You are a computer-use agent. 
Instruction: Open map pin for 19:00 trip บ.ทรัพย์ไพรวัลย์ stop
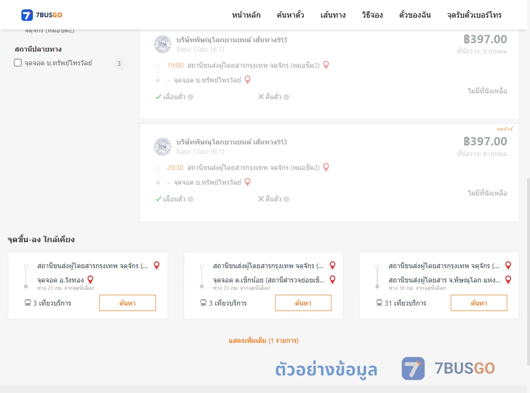coord(247,80)
